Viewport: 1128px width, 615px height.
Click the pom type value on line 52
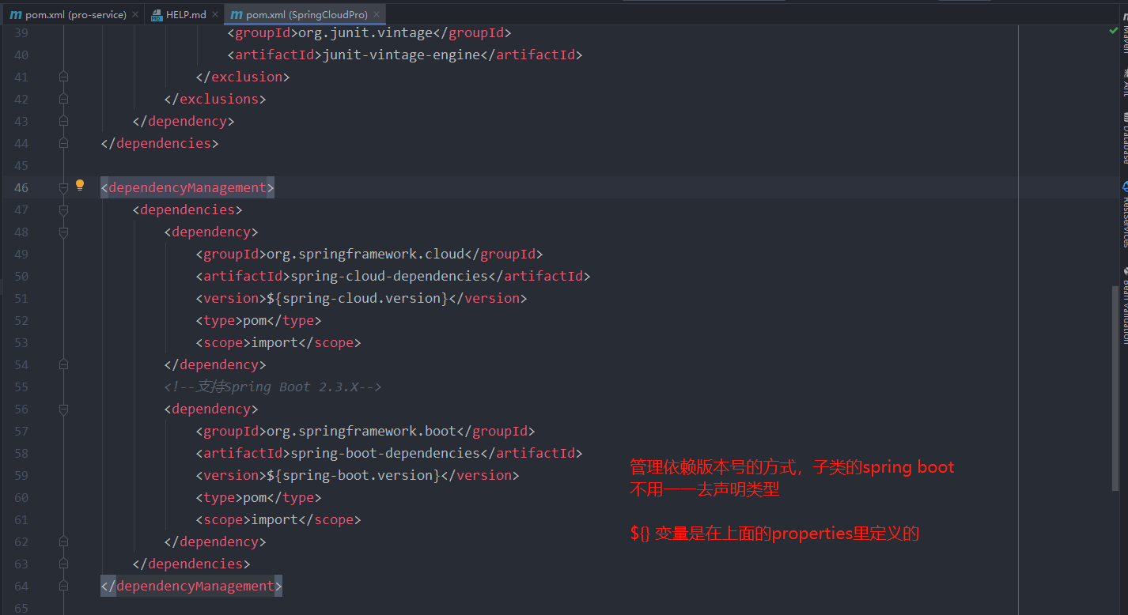(255, 320)
